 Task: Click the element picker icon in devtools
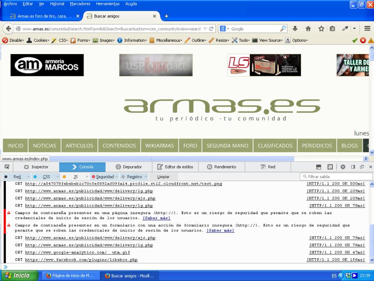point(7,167)
